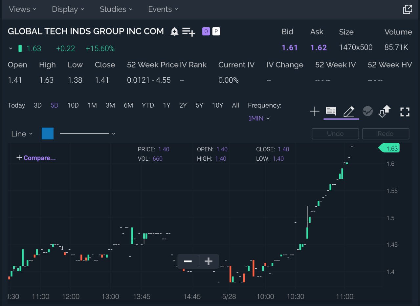Open the Studies menu
The width and height of the screenshot is (420, 306).
tap(116, 9)
